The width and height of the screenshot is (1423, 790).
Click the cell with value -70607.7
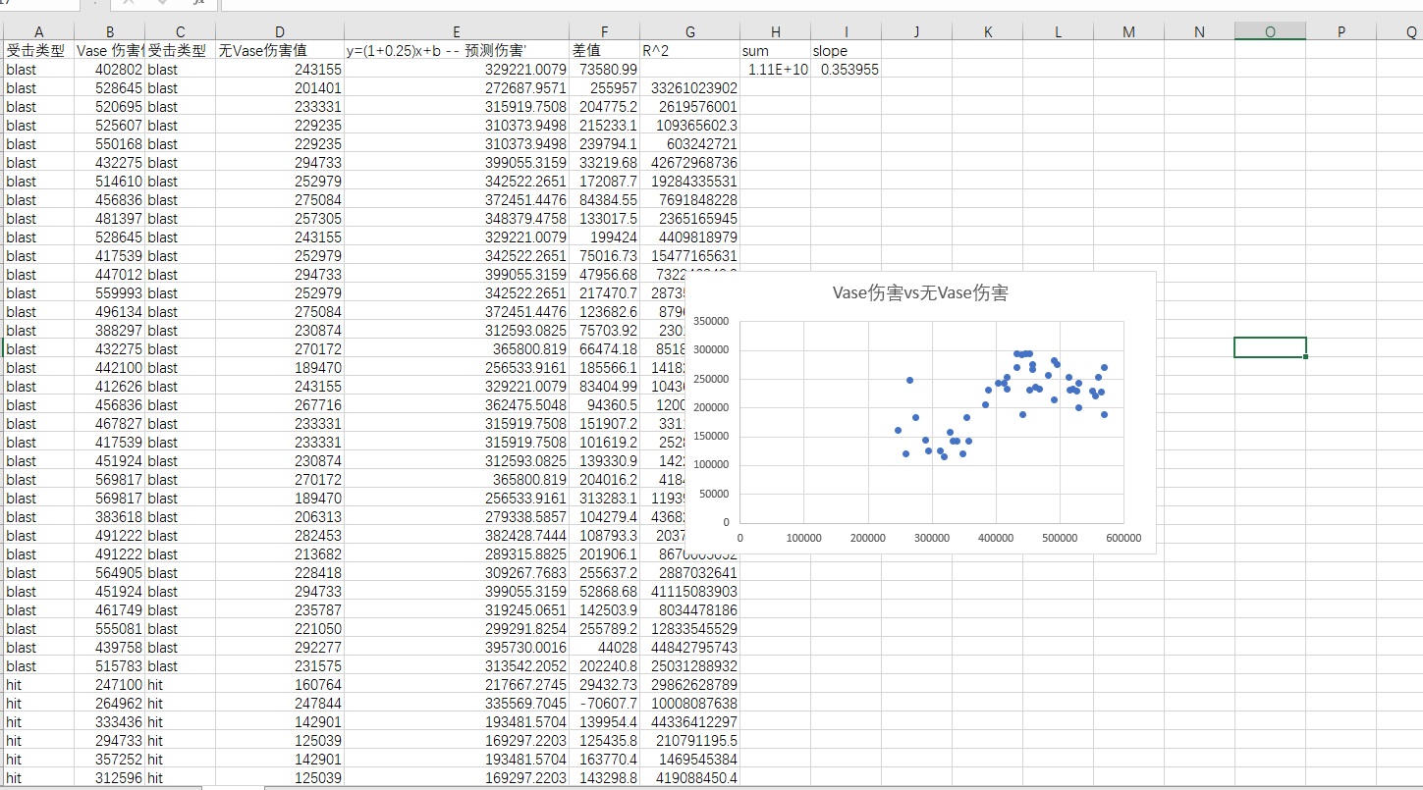click(x=604, y=704)
